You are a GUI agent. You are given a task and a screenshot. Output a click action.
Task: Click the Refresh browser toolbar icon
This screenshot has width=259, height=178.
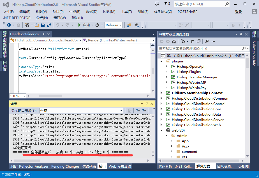(97, 25)
